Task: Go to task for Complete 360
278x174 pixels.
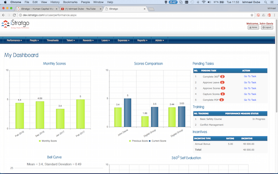Action: (x=250, y=76)
